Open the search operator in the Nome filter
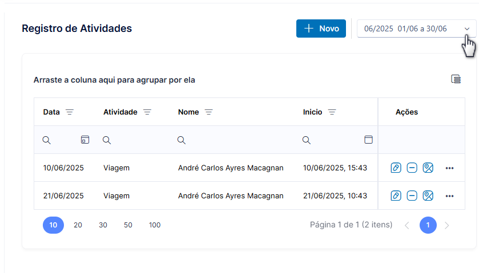Viewport: 479px width, 273px height. click(x=182, y=140)
